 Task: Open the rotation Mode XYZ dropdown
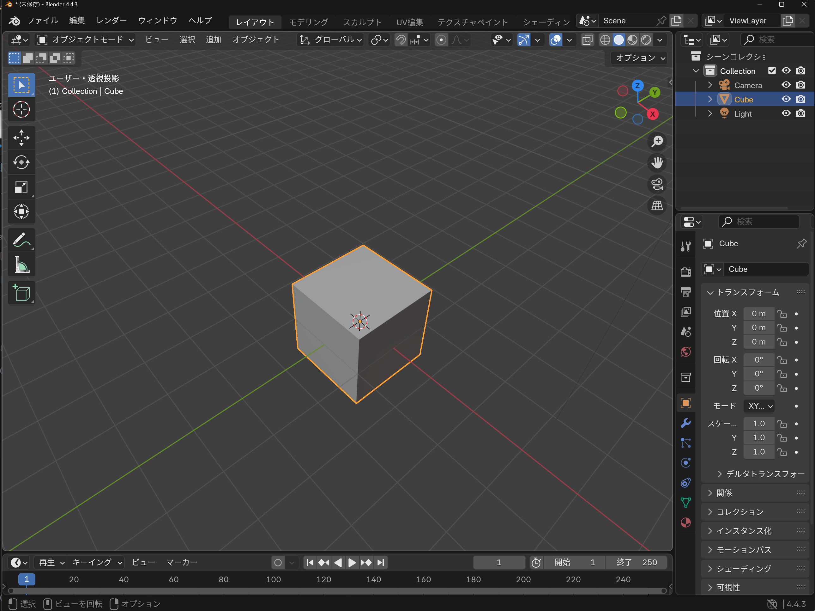[x=759, y=406]
